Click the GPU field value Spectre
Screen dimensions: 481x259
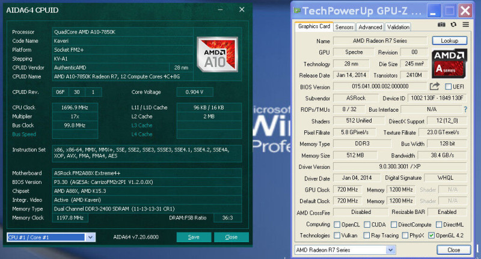point(354,52)
